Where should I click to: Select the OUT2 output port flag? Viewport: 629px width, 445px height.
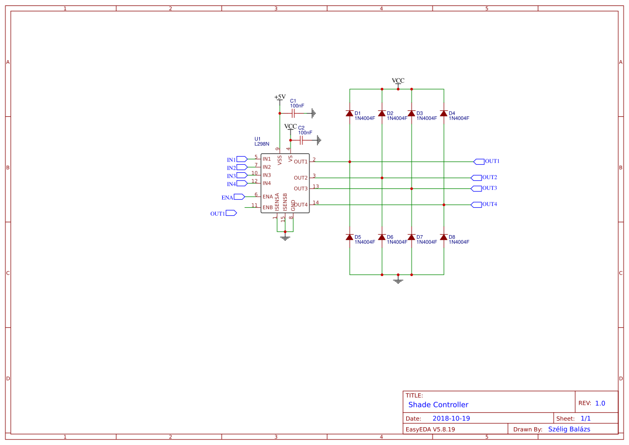pyautogui.click(x=476, y=178)
